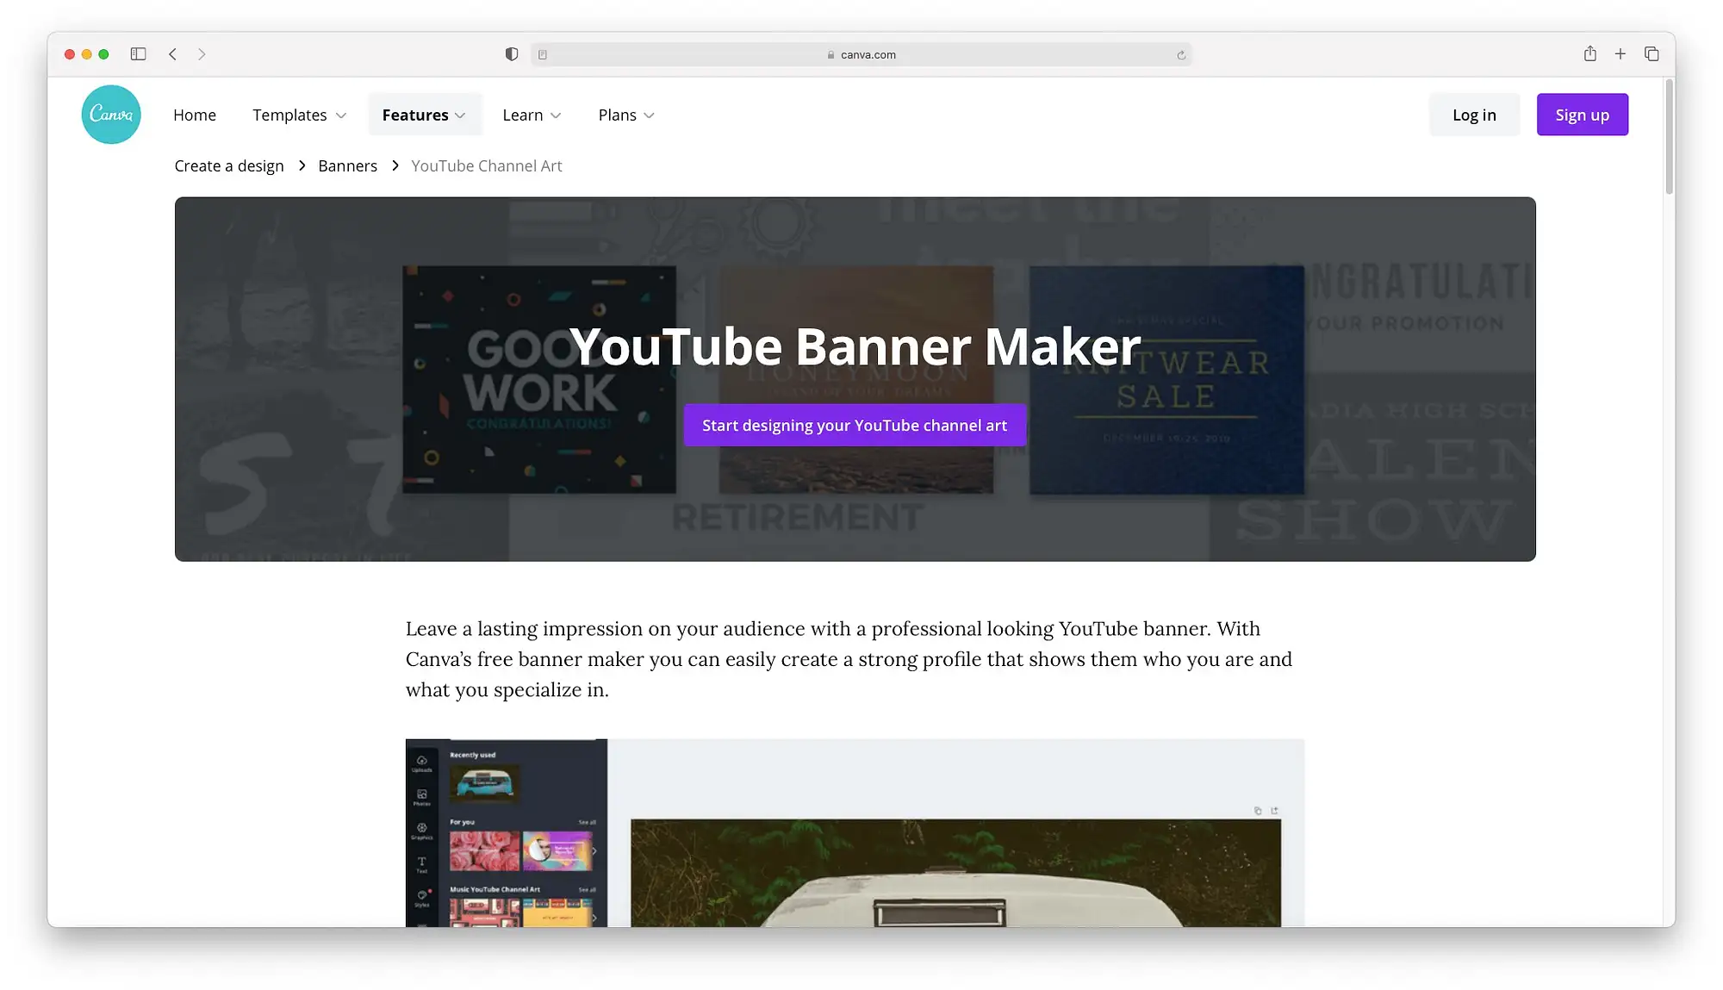Screen dimensions: 1723x990
Task: Click the shield/privacy icon in address bar
Action: coord(510,53)
